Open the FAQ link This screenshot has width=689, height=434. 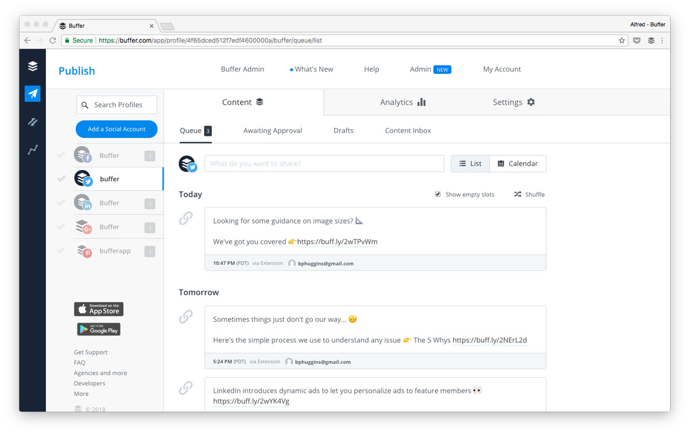coord(79,362)
